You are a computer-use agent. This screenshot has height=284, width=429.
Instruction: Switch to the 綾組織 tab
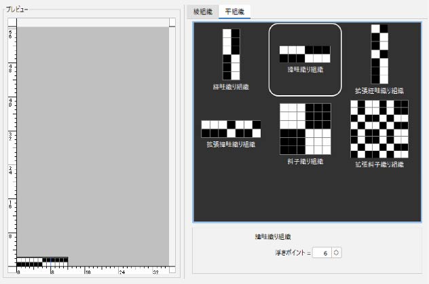click(203, 12)
